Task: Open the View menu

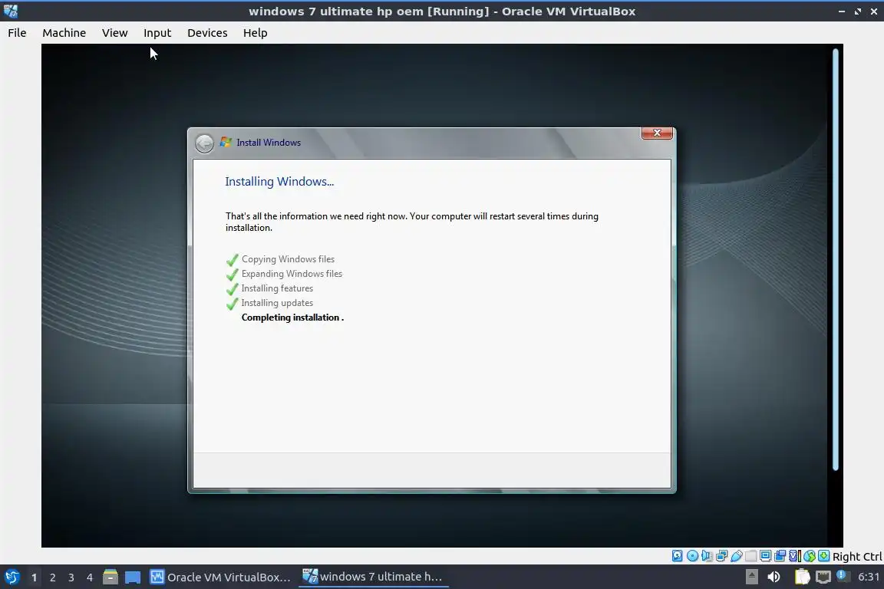Action: (115, 33)
